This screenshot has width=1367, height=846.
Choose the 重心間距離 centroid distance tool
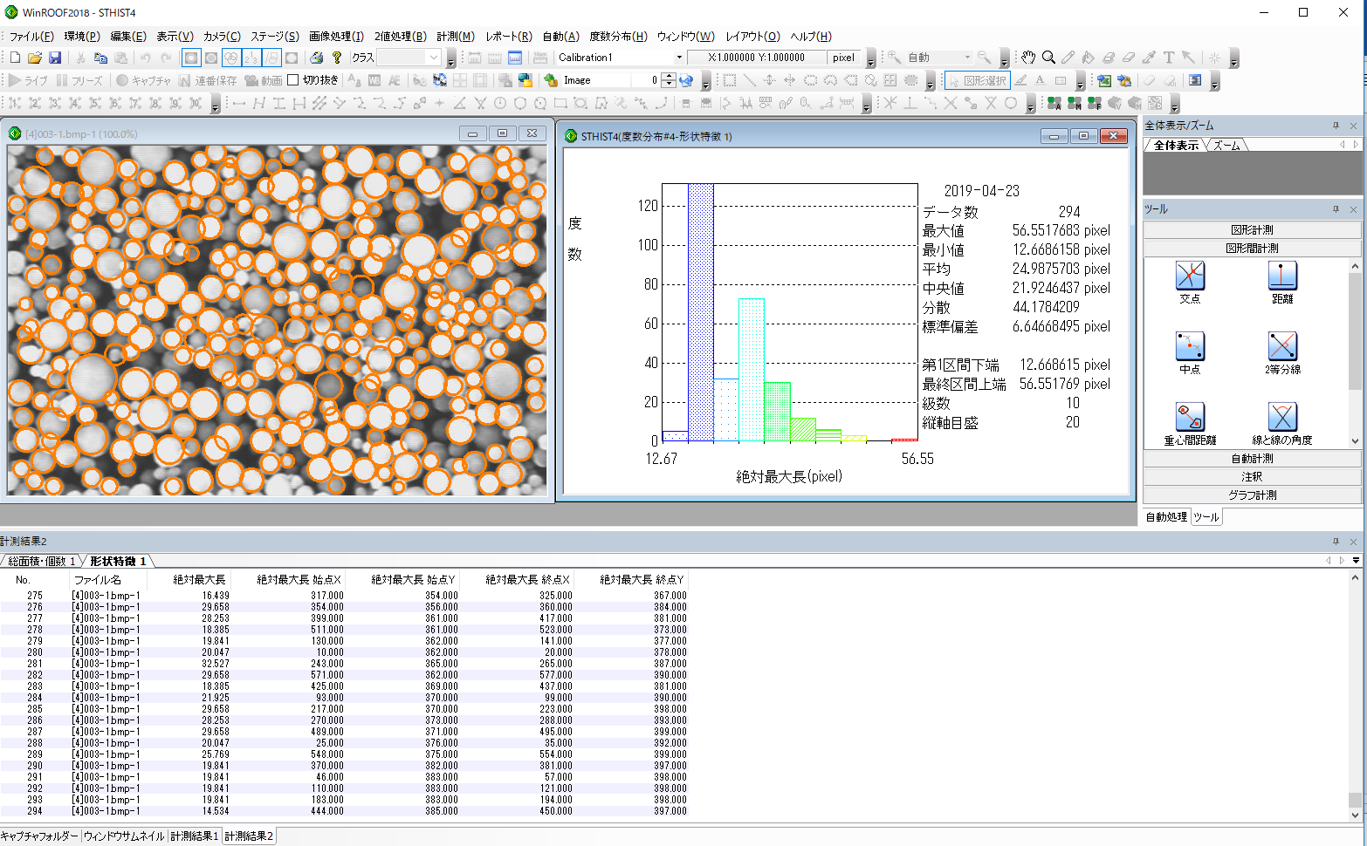[x=1190, y=423]
